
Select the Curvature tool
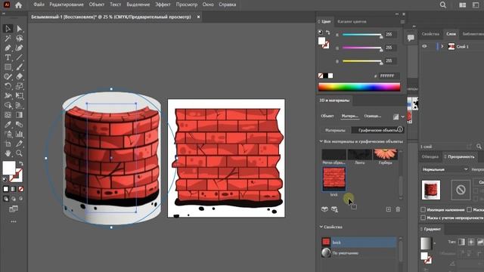click(20, 48)
